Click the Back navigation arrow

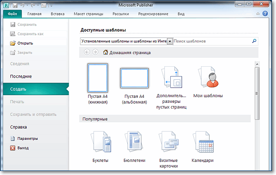click(x=87, y=52)
